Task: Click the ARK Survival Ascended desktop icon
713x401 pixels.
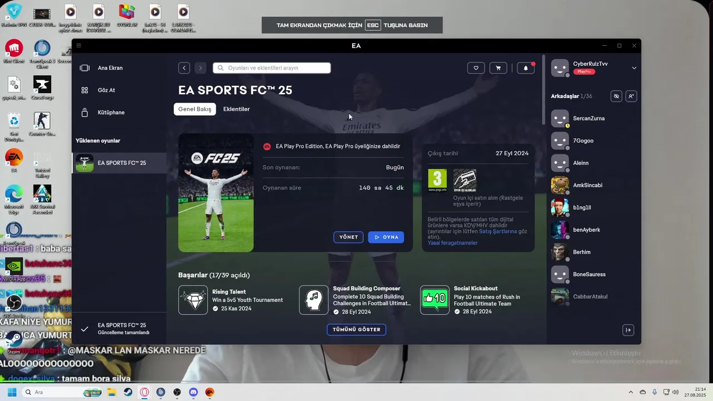Action: pos(42,199)
